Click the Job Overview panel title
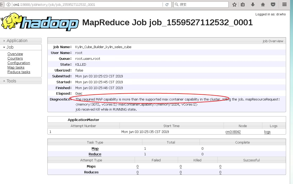Screen dimensions: 293x184 [273, 41]
